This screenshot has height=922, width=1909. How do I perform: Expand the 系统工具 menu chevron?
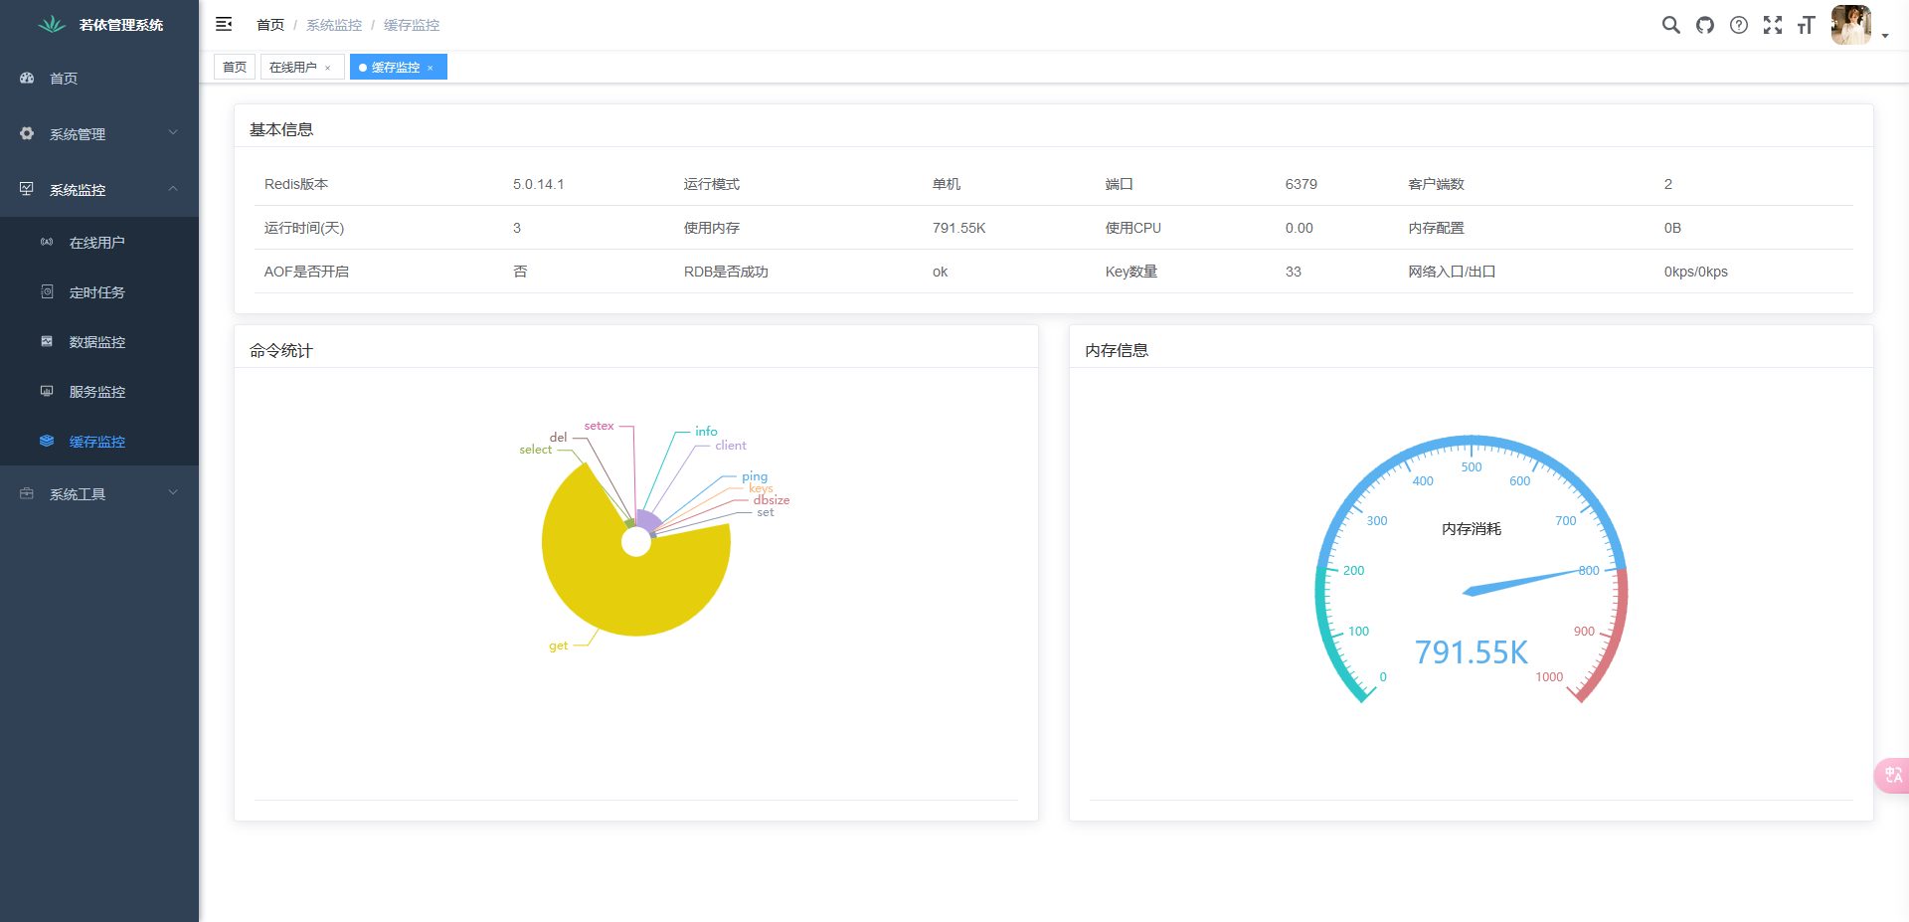point(173,492)
